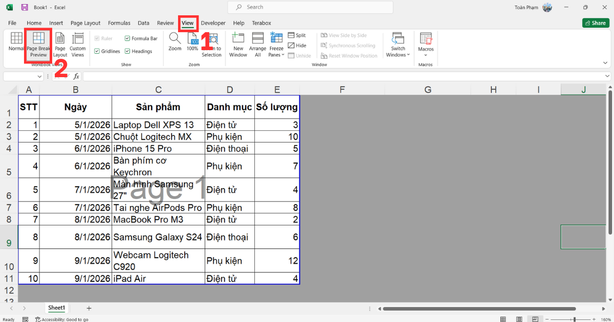The image size is (614, 322).
Task: Switch to the Insert tab
Action: pos(56,23)
